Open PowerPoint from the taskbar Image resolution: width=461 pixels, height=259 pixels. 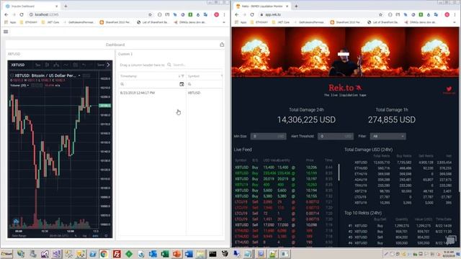point(176,254)
